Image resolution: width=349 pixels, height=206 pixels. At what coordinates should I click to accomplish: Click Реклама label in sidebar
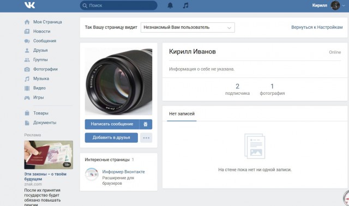click(33, 135)
